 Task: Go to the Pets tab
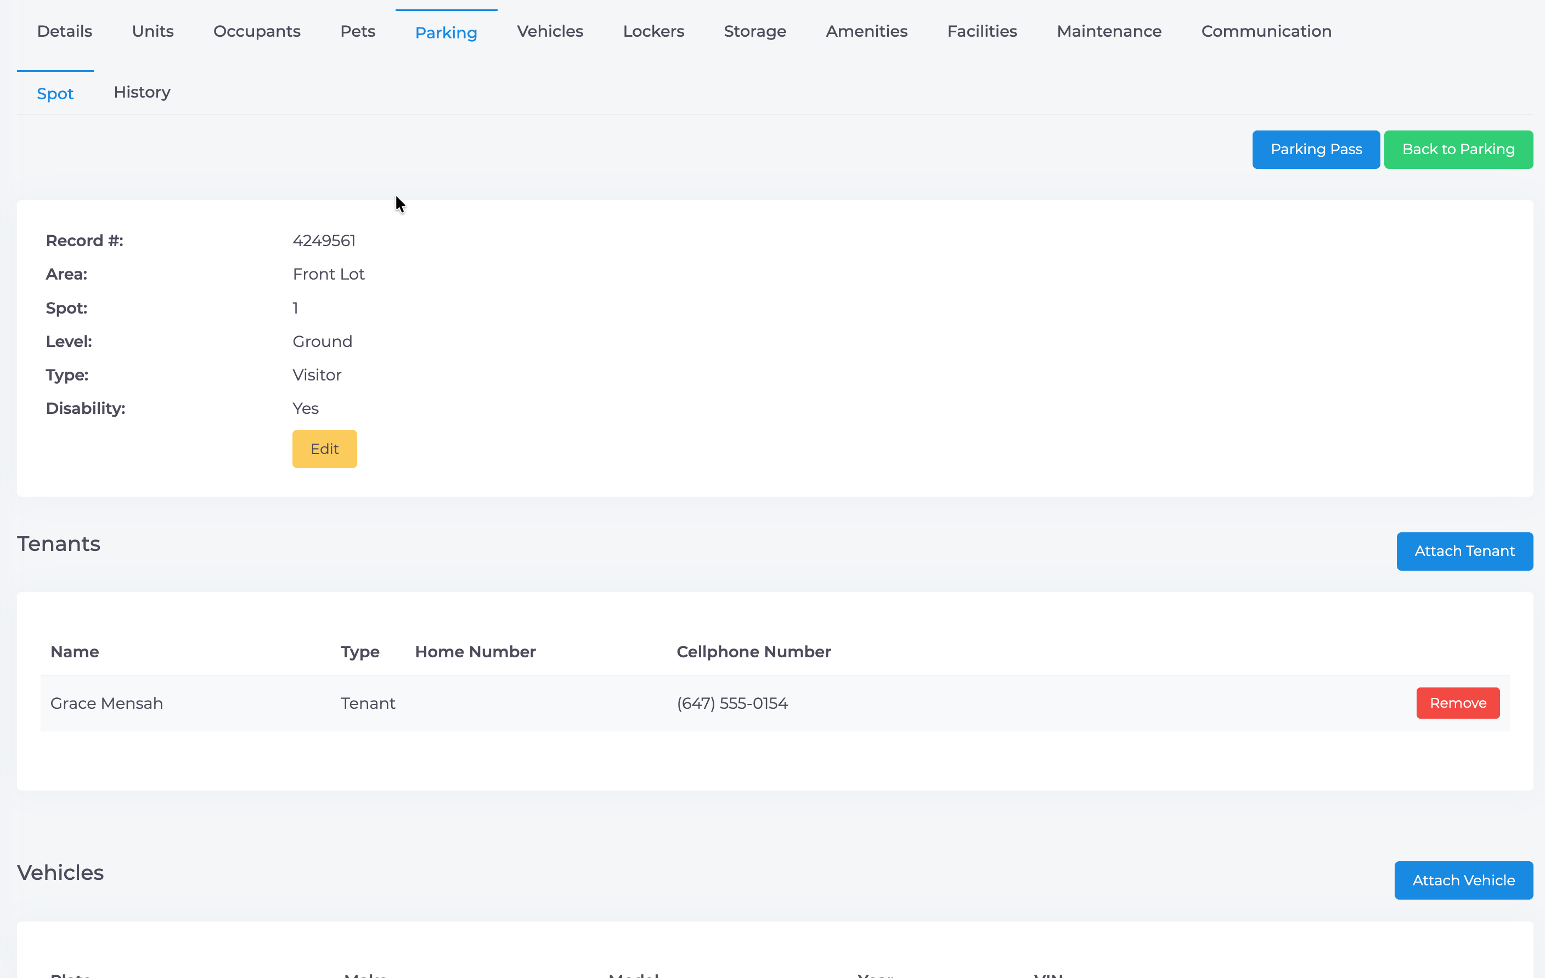pyautogui.click(x=357, y=31)
